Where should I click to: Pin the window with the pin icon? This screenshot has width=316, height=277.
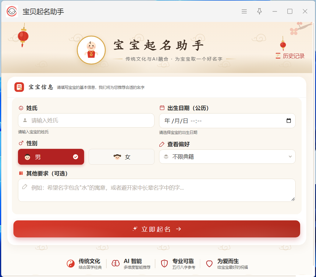point(259,11)
